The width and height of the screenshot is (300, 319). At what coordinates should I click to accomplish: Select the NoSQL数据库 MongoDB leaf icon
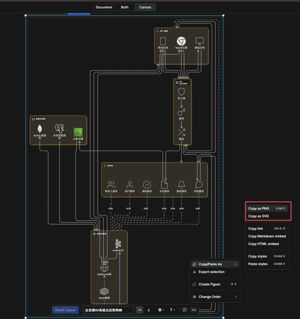[x=40, y=129]
